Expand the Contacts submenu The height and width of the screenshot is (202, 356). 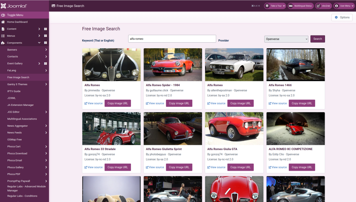pos(46,56)
